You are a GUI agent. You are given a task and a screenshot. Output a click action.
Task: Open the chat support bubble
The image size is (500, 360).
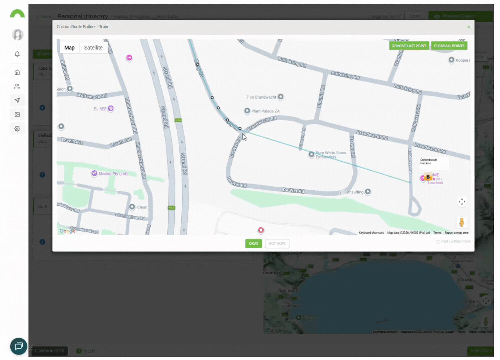19,346
